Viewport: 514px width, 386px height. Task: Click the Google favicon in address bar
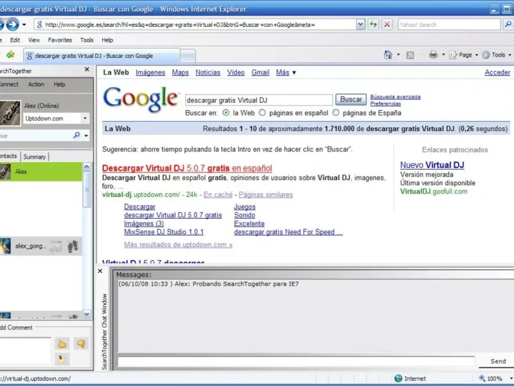(39, 24)
